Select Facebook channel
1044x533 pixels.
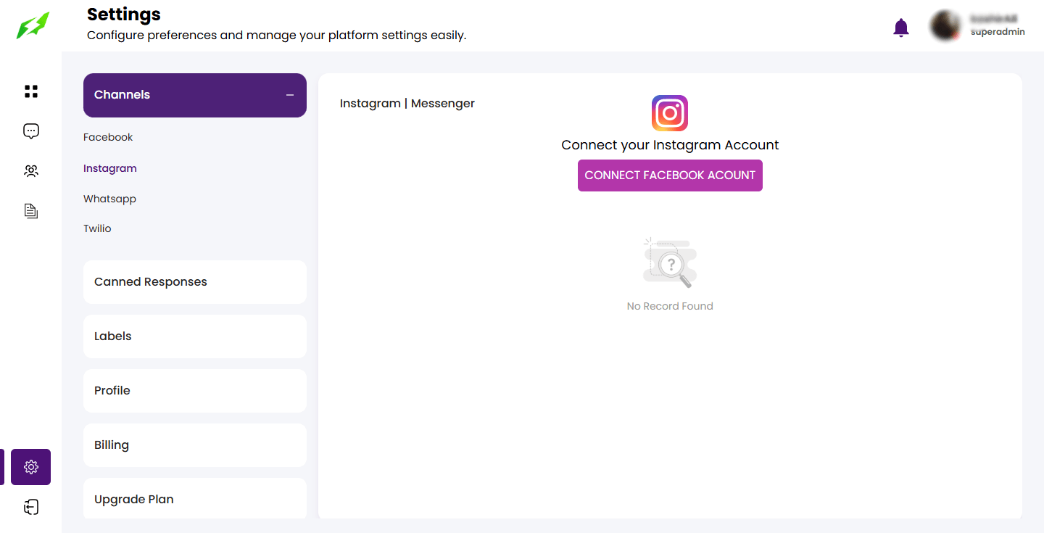tap(108, 137)
